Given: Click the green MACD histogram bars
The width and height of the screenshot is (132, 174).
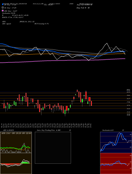Looking at the screenshot, I should point(25,162).
